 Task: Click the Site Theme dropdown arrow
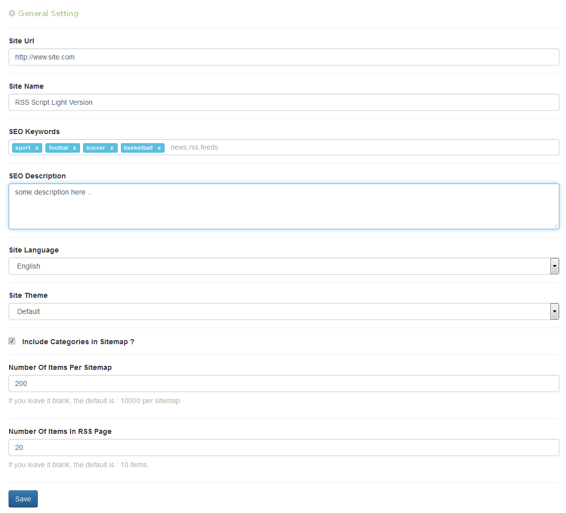(x=554, y=311)
